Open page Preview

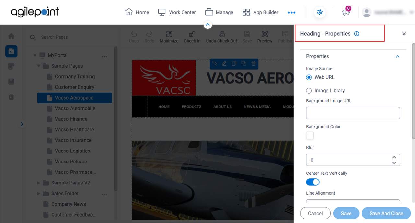pyautogui.click(x=265, y=34)
